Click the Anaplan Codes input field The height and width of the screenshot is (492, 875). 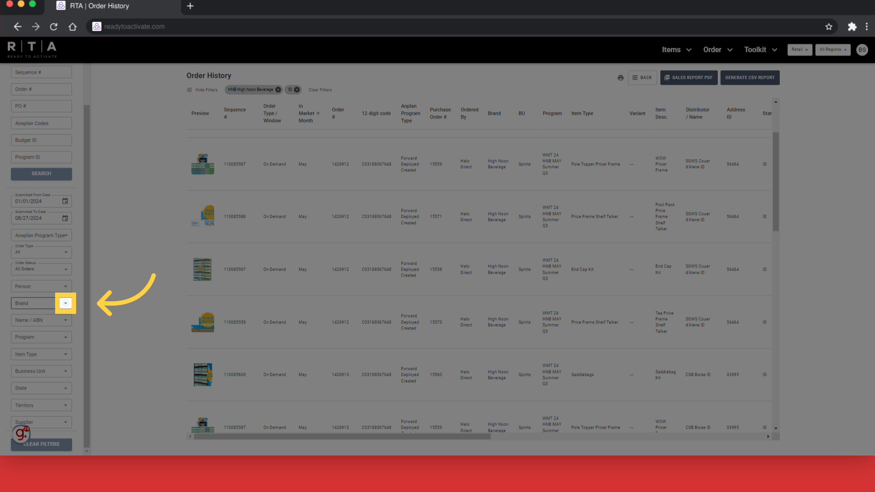pos(41,123)
